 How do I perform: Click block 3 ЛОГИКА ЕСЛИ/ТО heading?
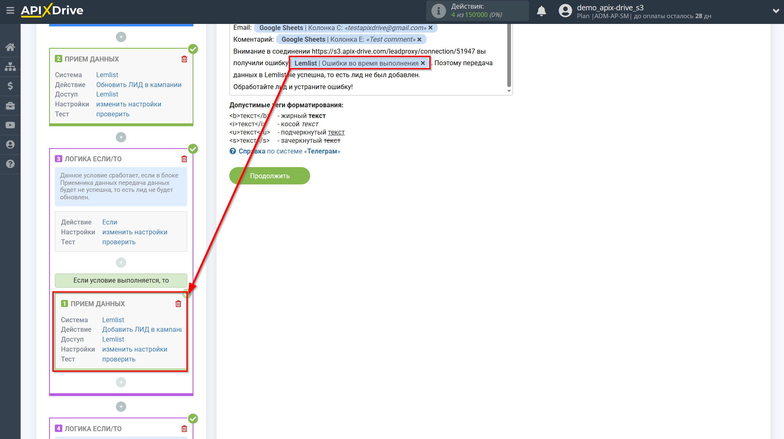(93, 159)
